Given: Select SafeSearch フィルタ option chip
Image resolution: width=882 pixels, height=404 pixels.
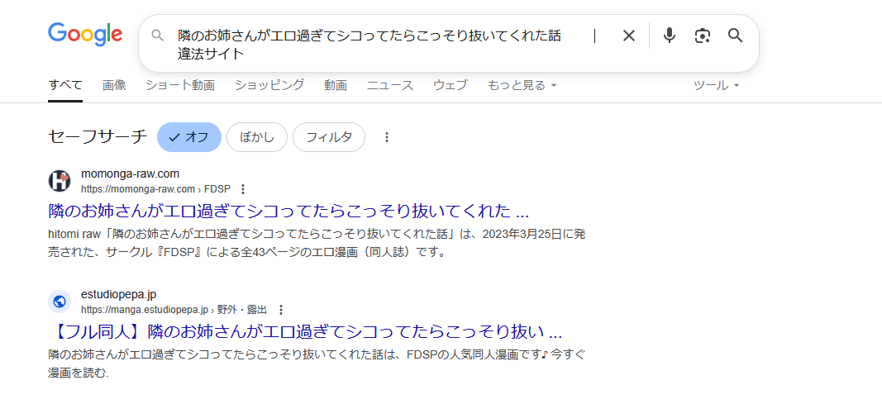Looking at the screenshot, I should pyautogui.click(x=329, y=137).
